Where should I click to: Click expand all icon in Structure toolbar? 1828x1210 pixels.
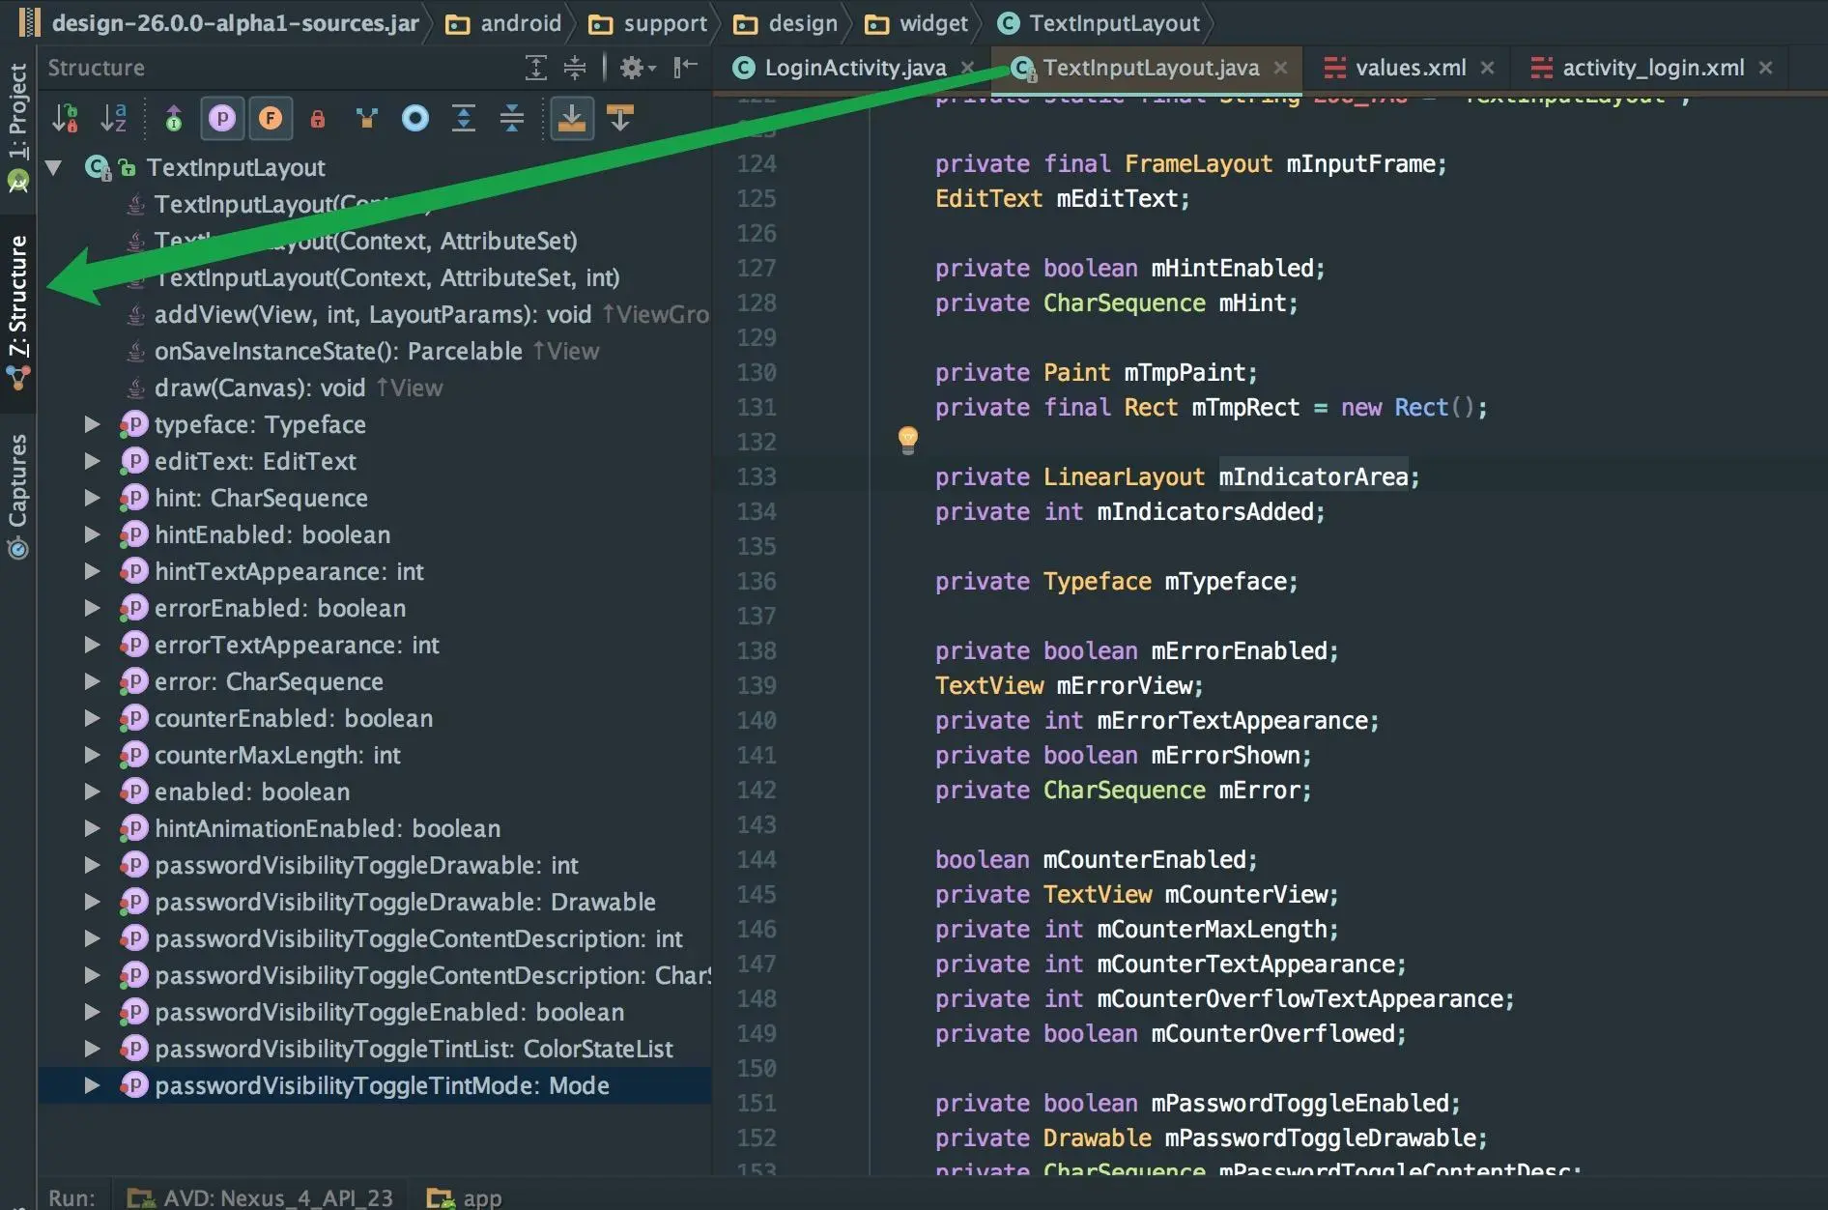464,118
